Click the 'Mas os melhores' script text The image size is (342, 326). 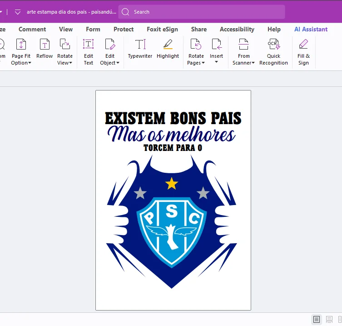coord(171,134)
